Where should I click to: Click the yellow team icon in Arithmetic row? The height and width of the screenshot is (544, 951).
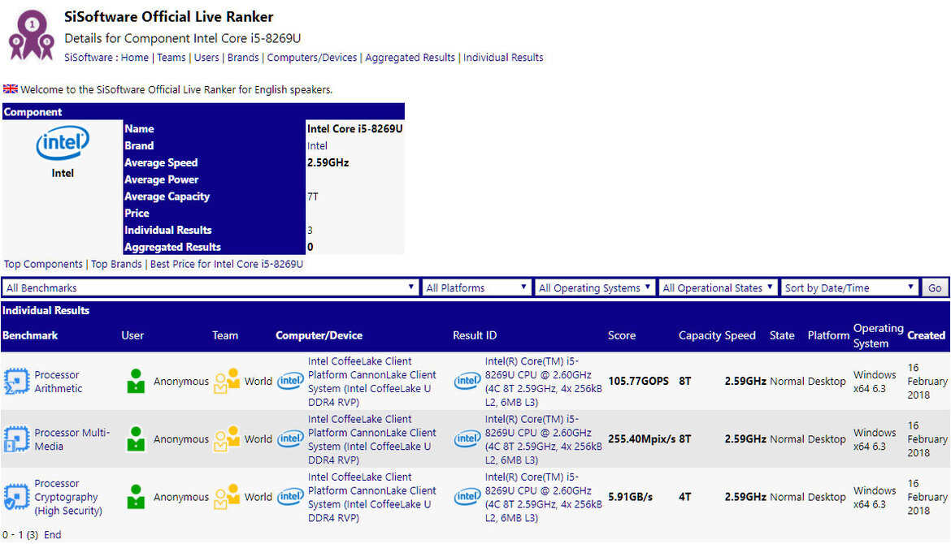tap(227, 381)
